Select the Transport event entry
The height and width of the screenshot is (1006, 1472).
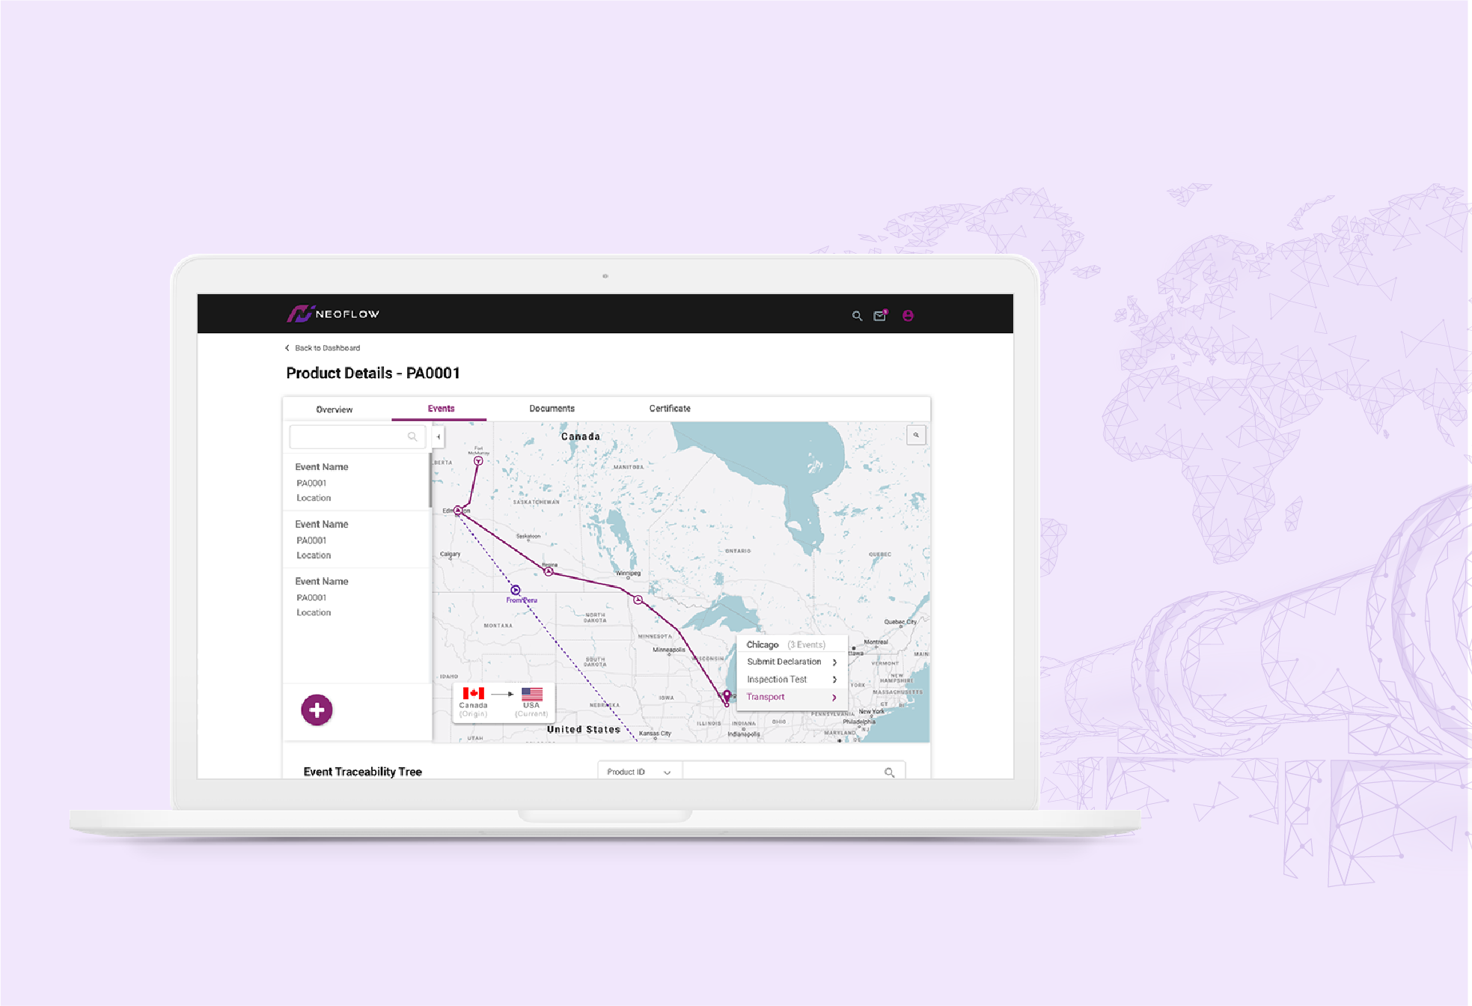click(x=766, y=697)
